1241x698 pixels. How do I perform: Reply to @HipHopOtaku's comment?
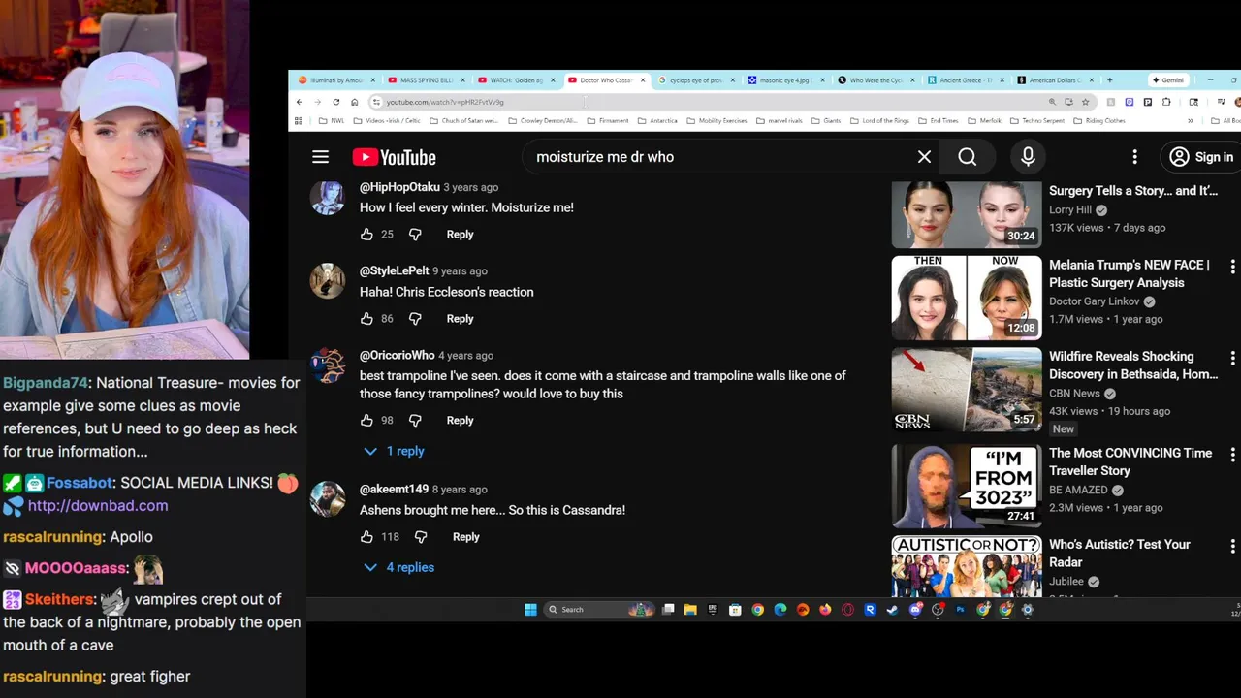pyautogui.click(x=460, y=235)
